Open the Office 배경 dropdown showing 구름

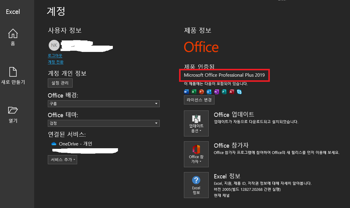point(103,104)
